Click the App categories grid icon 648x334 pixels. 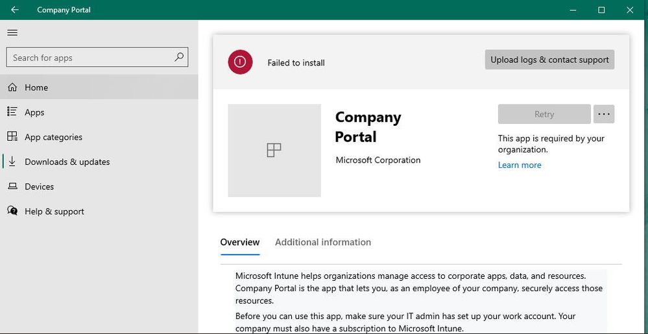(x=12, y=137)
